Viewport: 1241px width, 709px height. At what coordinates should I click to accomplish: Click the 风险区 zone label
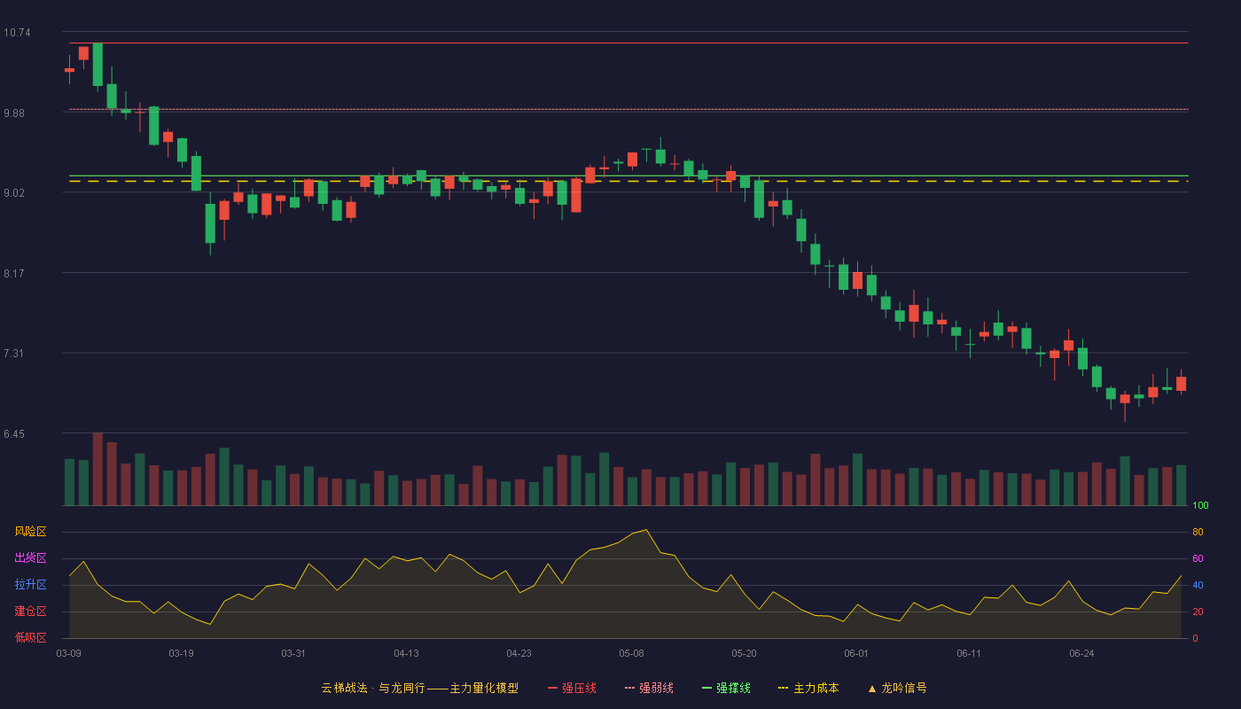tap(30, 532)
